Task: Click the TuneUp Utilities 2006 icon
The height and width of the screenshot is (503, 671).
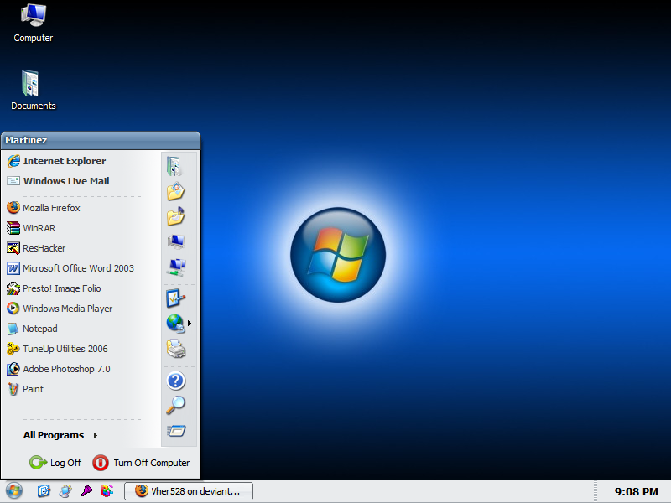Action: (x=13, y=349)
